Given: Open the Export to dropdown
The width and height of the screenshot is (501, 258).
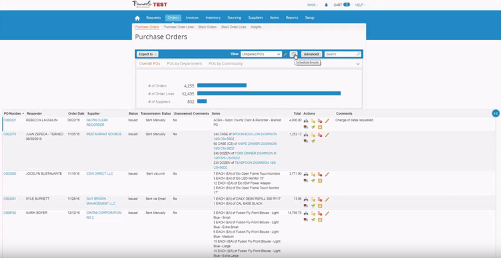Looking at the screenshot, I should point(148,54).
